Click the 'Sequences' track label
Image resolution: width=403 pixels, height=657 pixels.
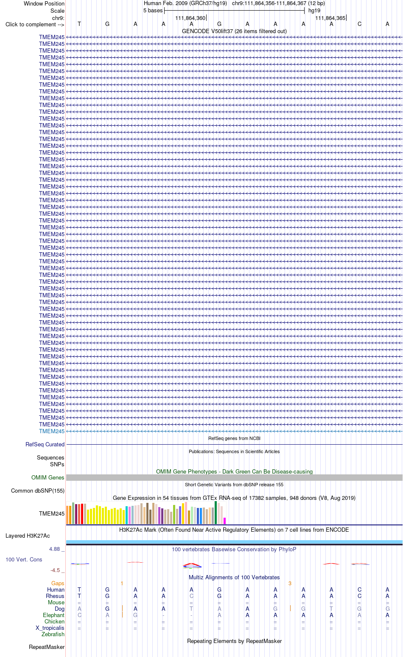(x=50, y=457)
